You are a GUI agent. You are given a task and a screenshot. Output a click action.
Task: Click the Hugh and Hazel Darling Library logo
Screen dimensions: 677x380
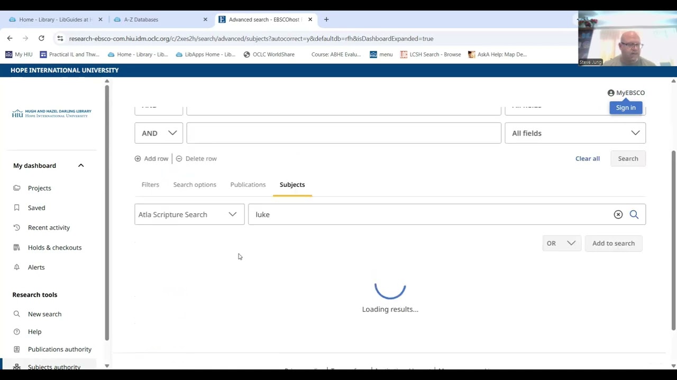[x=52, y=113]
